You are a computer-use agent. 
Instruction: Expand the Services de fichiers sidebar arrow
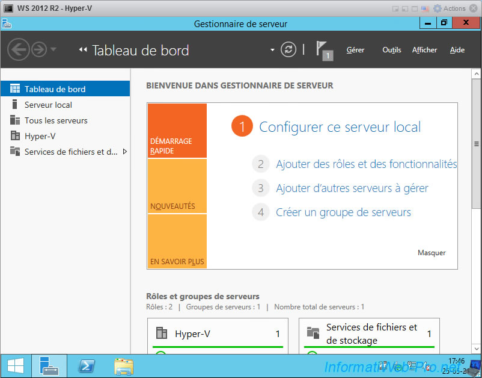125,152
